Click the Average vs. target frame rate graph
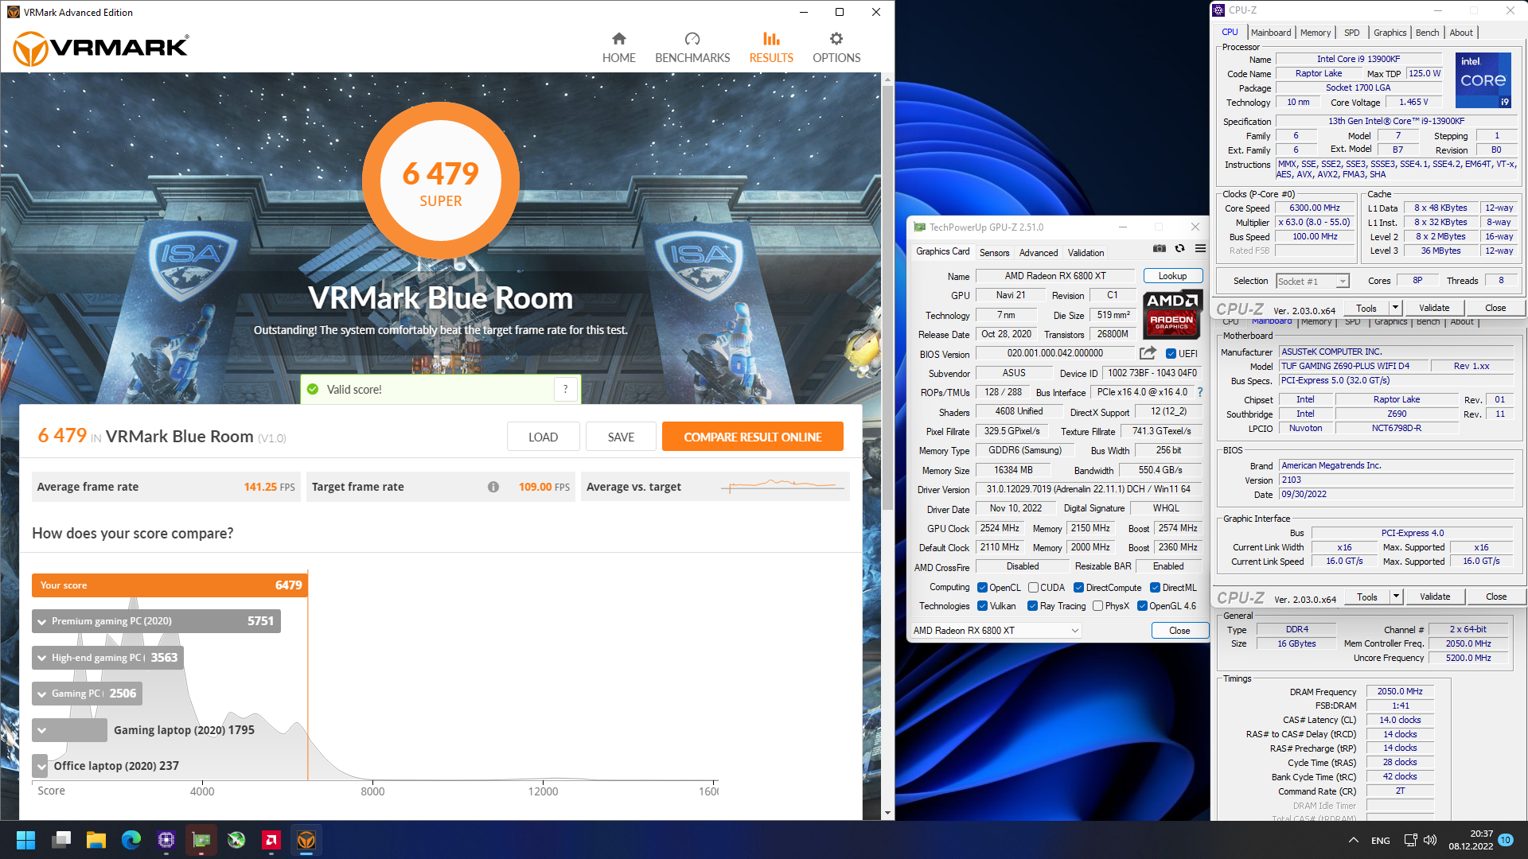 [782, 485]
